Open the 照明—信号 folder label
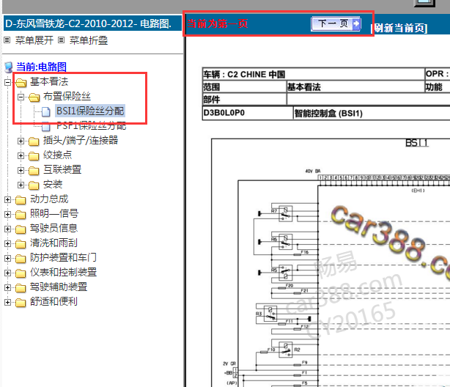 (x=54, y=213)
